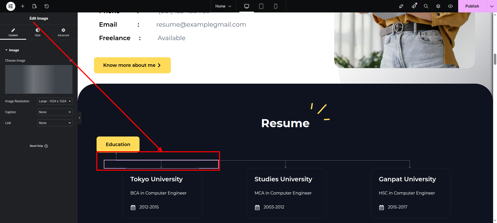
Task: Switch to desktop responsive view
Action: point(247,6)
